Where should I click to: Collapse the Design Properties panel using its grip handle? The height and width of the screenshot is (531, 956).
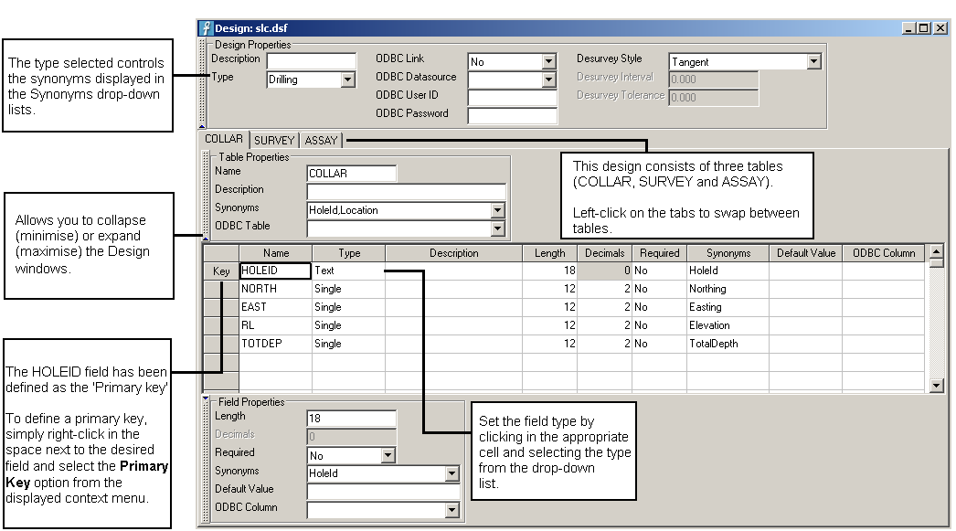[203, 83]
